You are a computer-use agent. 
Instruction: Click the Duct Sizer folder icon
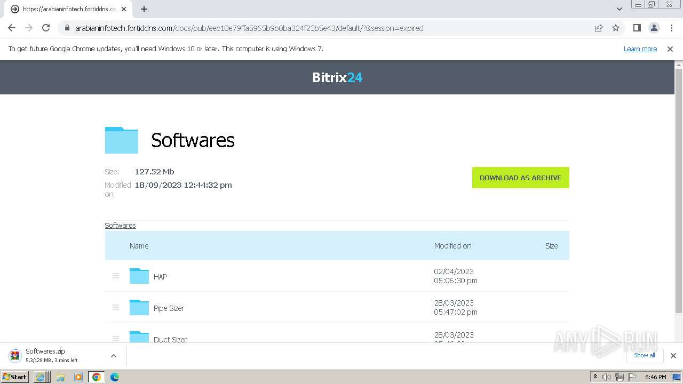point(139,337)
